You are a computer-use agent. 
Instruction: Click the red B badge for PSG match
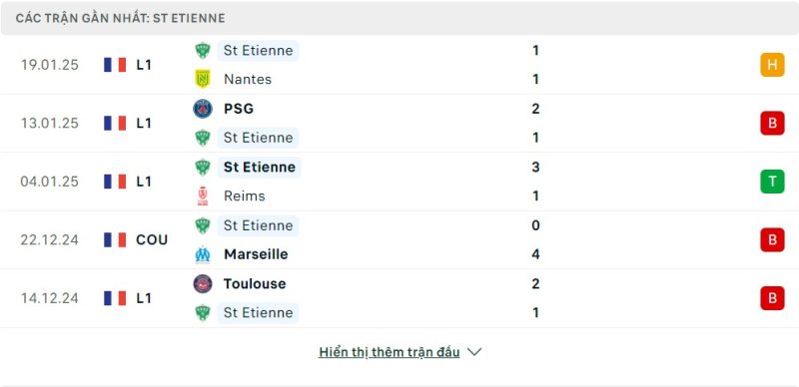click(x=772, y=124)
